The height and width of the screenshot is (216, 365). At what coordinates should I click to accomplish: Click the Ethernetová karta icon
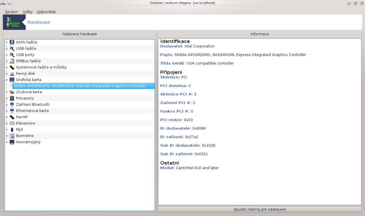click(x=12, y=111)
